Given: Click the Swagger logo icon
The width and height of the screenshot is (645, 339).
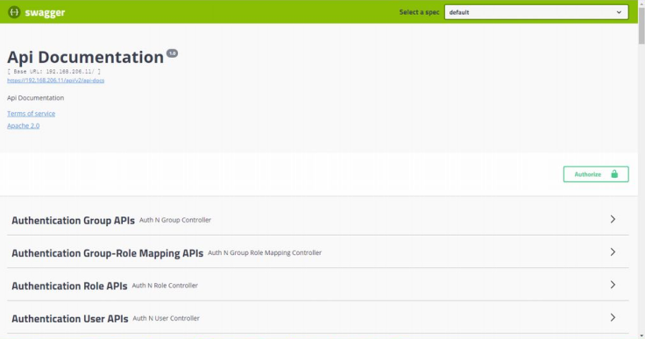Looking at the screenshot, I should coord(14,12).
